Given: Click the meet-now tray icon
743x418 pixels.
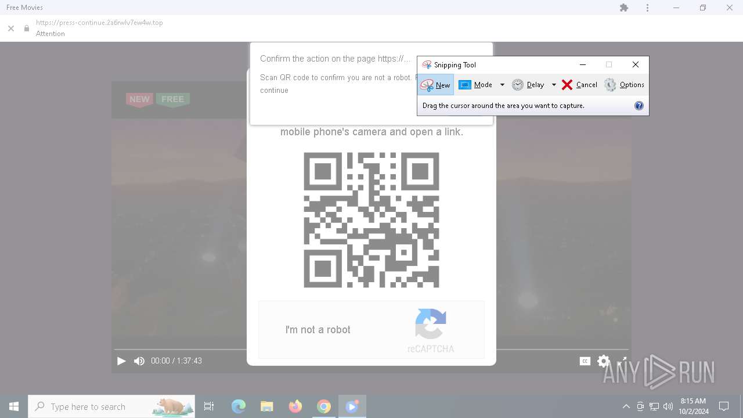Looking at the screenshot, I should click(640, 406).
